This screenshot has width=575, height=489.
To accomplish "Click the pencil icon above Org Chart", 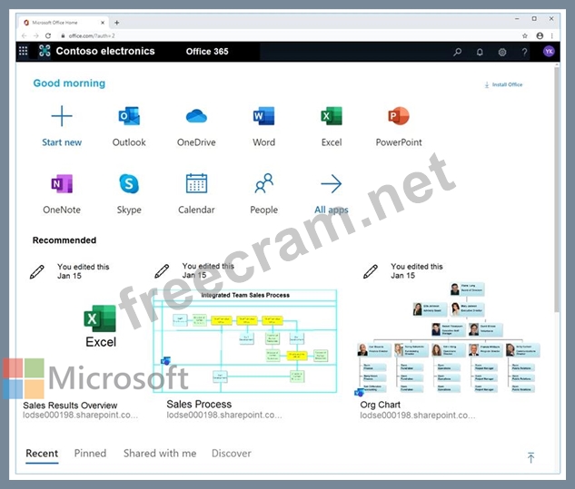I will [371, 271].
